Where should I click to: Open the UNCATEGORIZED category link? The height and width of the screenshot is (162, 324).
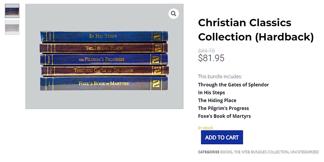tap(305, 152)
